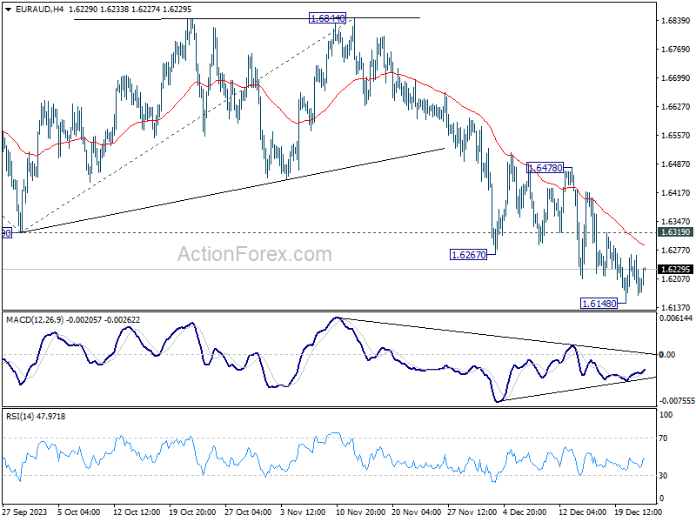Select the 5 Oct 04:00 time label

pyautogui.click(x=79, y=512)
